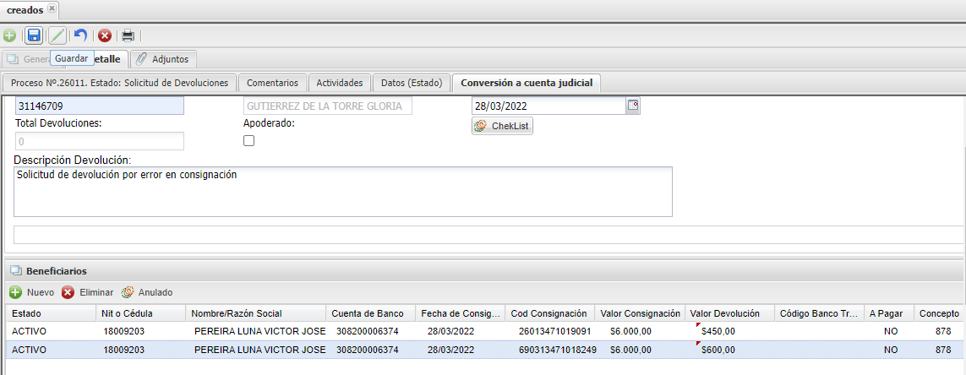This screenshot has width=966, height=375.
Task: Close the creados tab
Action: pos(52,8)
